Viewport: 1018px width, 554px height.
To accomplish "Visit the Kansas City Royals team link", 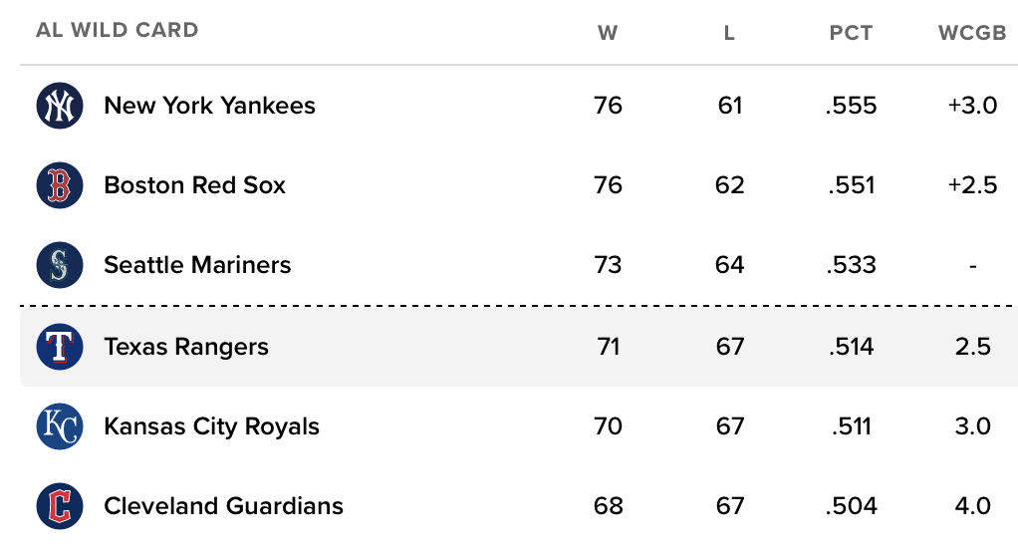I will click(x=211, y=426).
